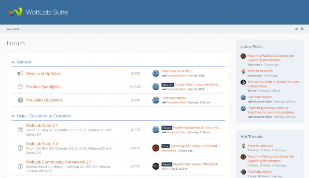Open avatar beside Payment gateways latest post
The width and height of the screenshot is (309, 178).
click(x=243, y=108)
